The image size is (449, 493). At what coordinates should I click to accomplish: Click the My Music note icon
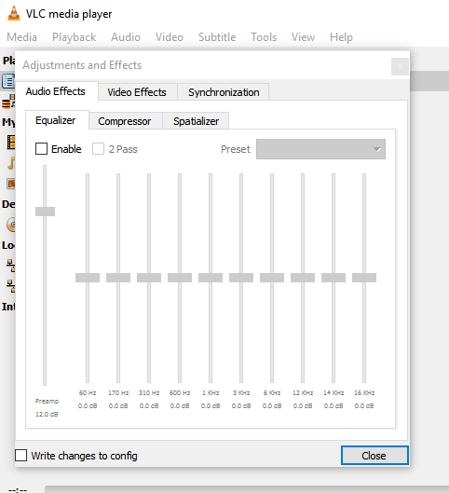(x=11, y=163)
